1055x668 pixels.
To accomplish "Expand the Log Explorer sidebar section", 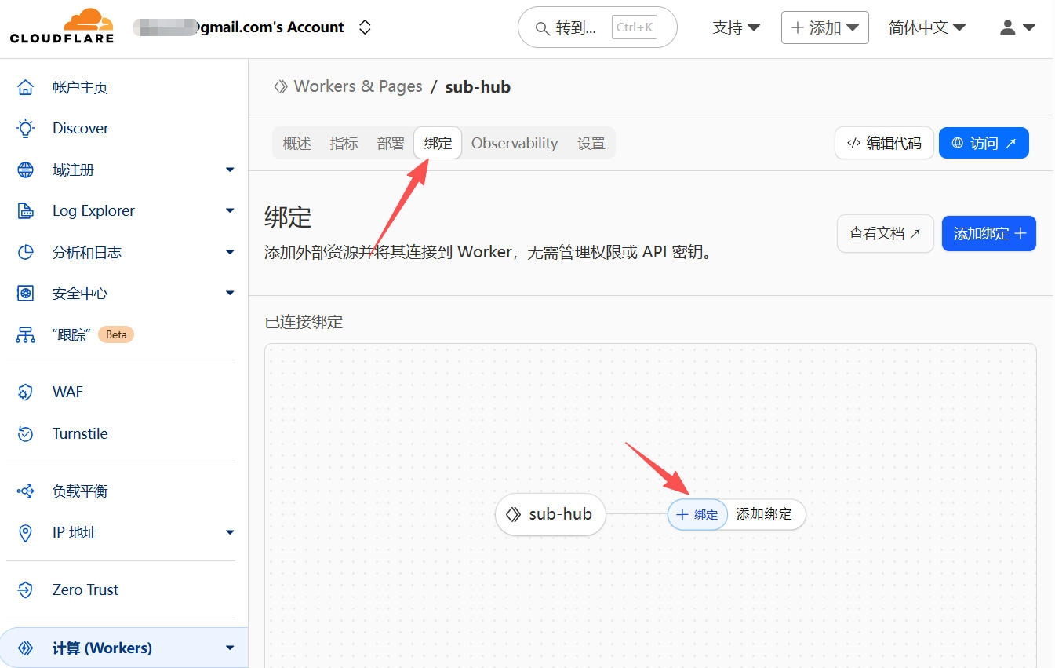I will click(x=229, y=210).
